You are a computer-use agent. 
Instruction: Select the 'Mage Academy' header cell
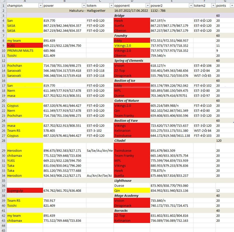[x=132, y=195]
